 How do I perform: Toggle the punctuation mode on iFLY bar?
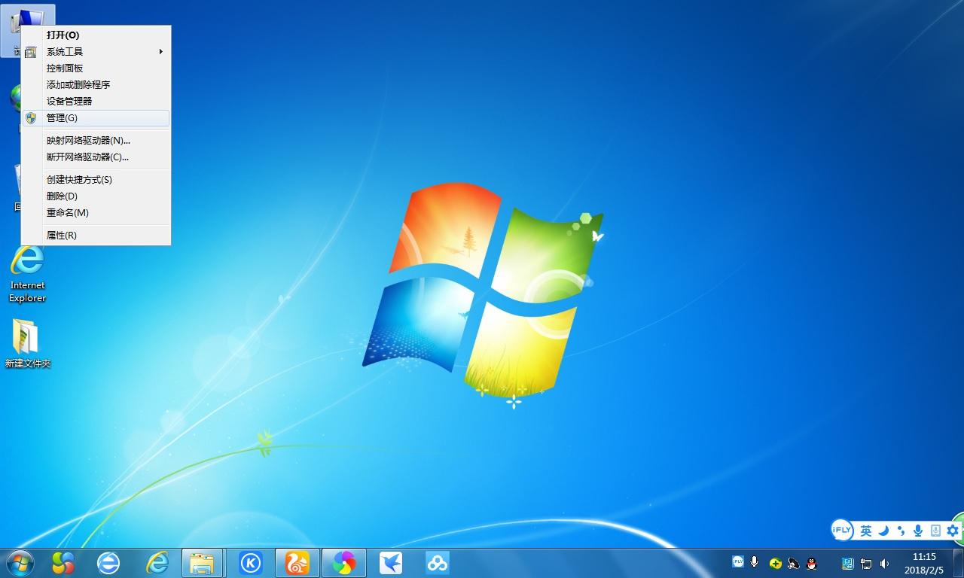point(901,531)
